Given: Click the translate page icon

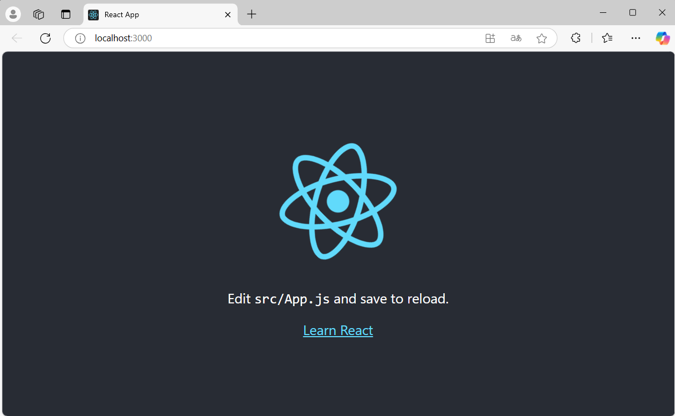Looking at the screenshot, I should [516, 38].
